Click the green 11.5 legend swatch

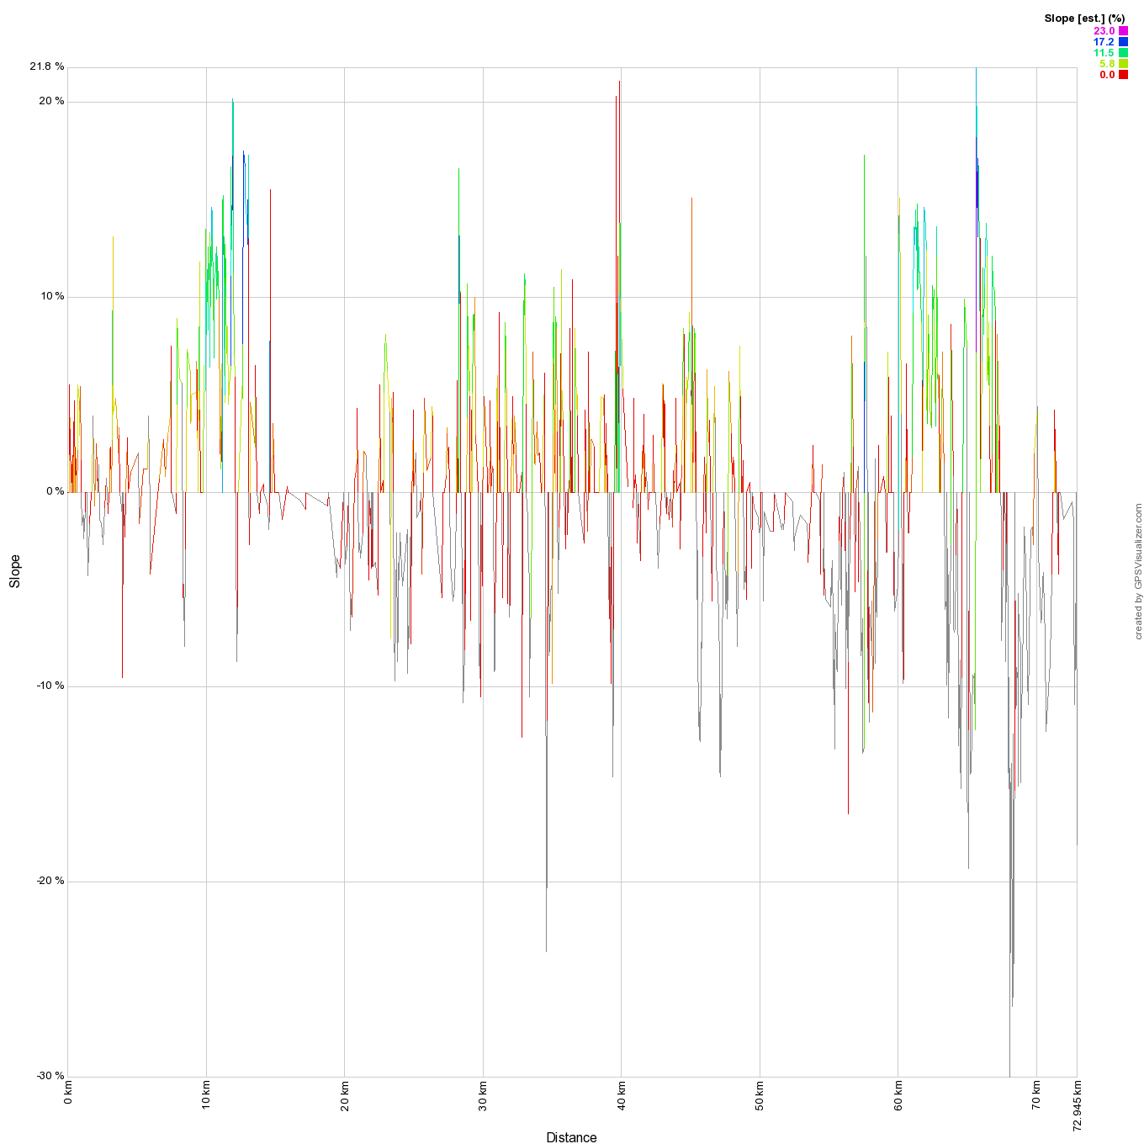[x=1123, y=53]
